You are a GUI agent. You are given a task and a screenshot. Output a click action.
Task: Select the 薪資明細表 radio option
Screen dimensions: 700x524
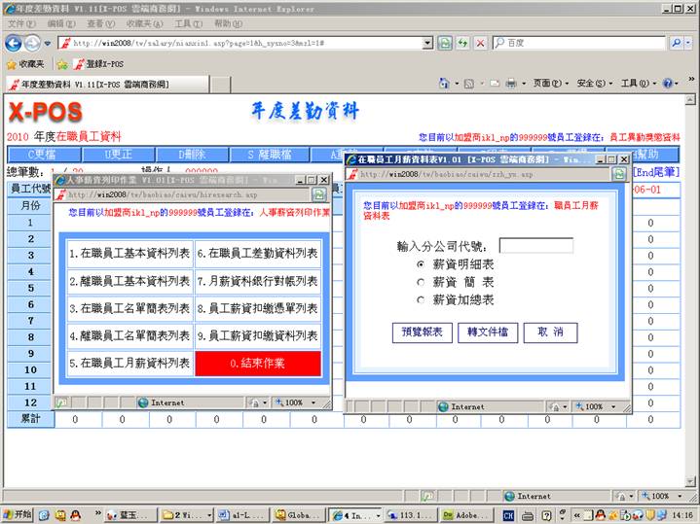[x=421, y=264]
